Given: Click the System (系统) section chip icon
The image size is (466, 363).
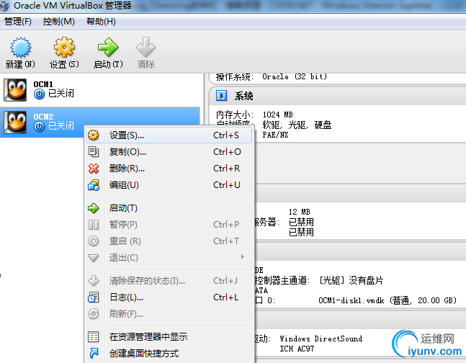Looking at the screenshot, I should (221, 96).
